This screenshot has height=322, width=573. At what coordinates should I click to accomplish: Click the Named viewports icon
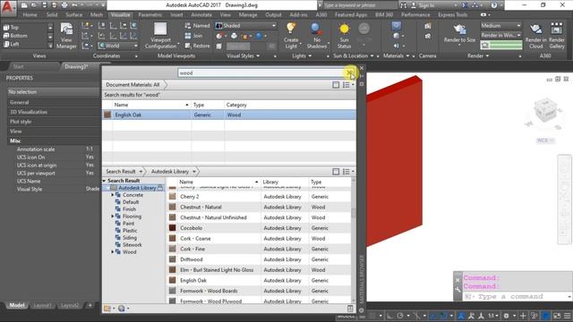188,26
